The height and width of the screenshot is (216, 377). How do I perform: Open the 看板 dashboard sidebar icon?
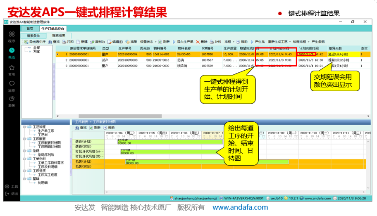pos(12,99)
